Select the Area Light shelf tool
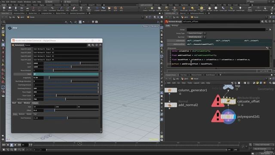This screenshot has height=155, width=275. click(x=166, y=9)
